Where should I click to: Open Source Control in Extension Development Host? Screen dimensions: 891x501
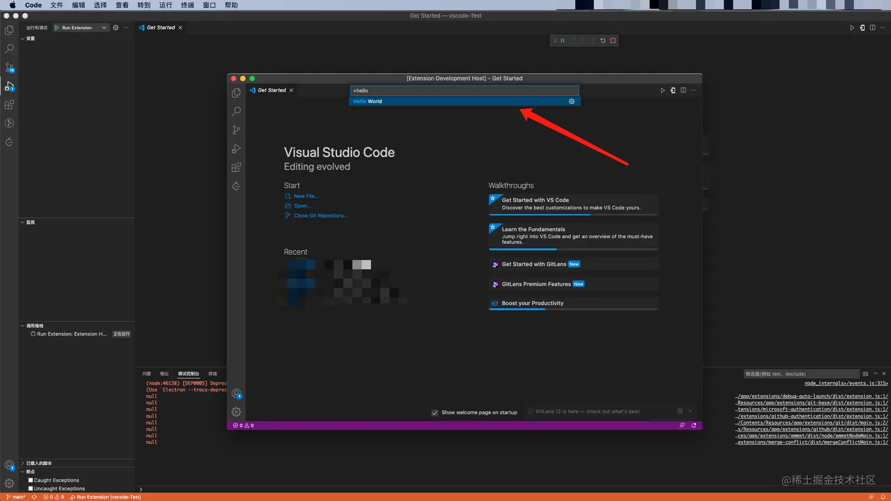236,130
